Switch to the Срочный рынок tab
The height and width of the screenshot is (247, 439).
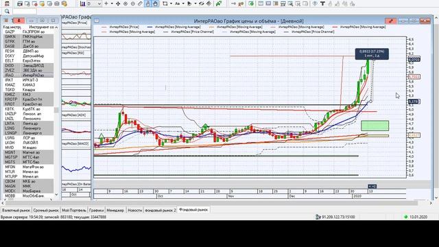click(x=46, y=210)
